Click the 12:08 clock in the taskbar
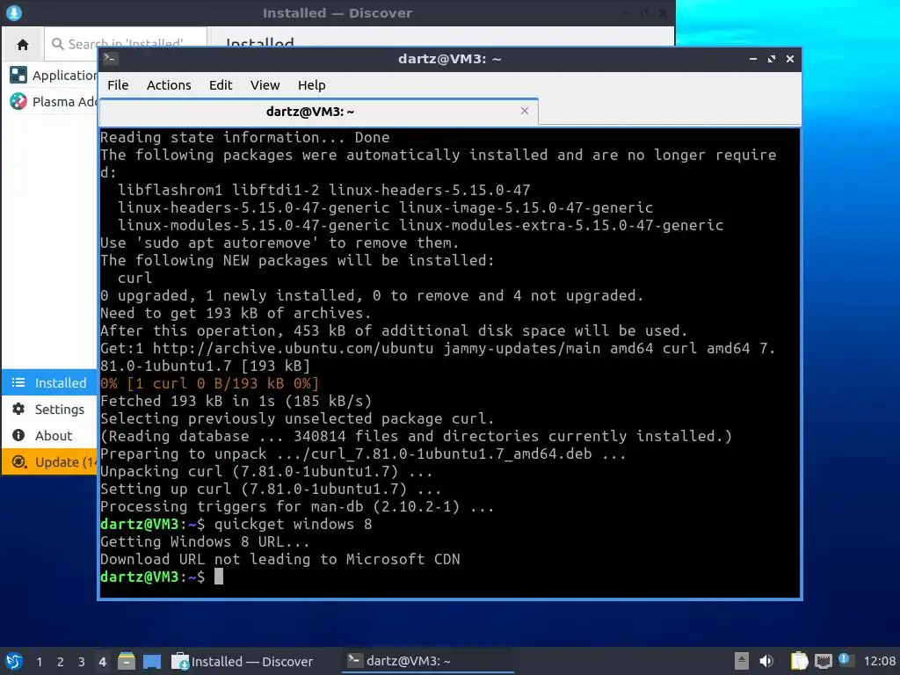Image resolution: width=900 pixels, height=675 pixels. pyautogui.click(x=879, y=661)
